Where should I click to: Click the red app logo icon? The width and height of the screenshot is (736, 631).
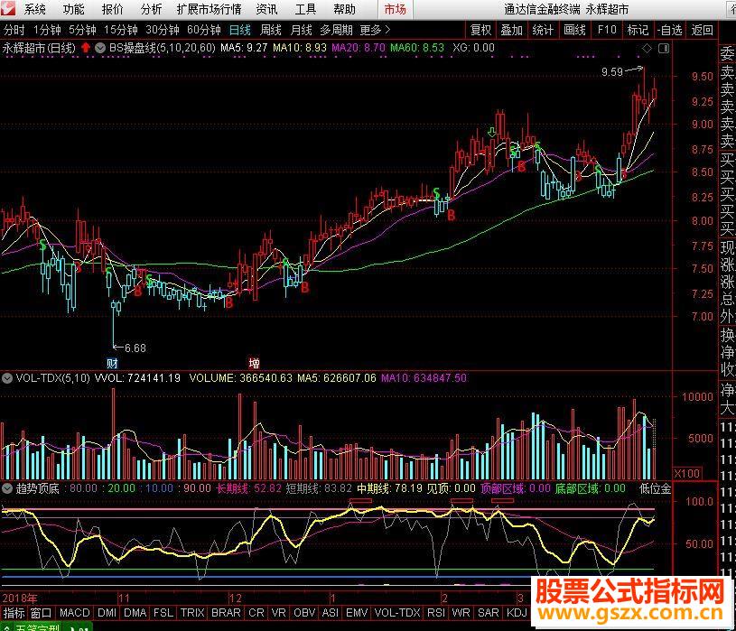(x=8, y=8)
